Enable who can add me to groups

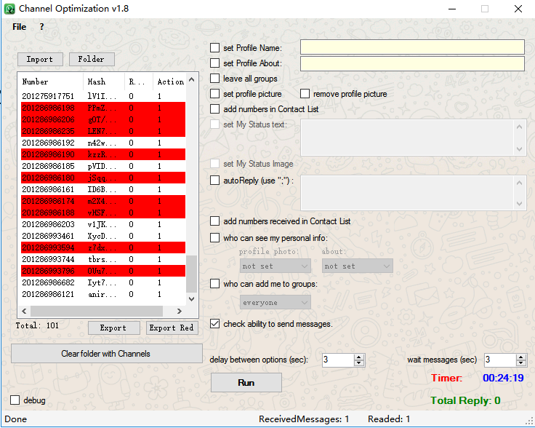coord(214,283)
